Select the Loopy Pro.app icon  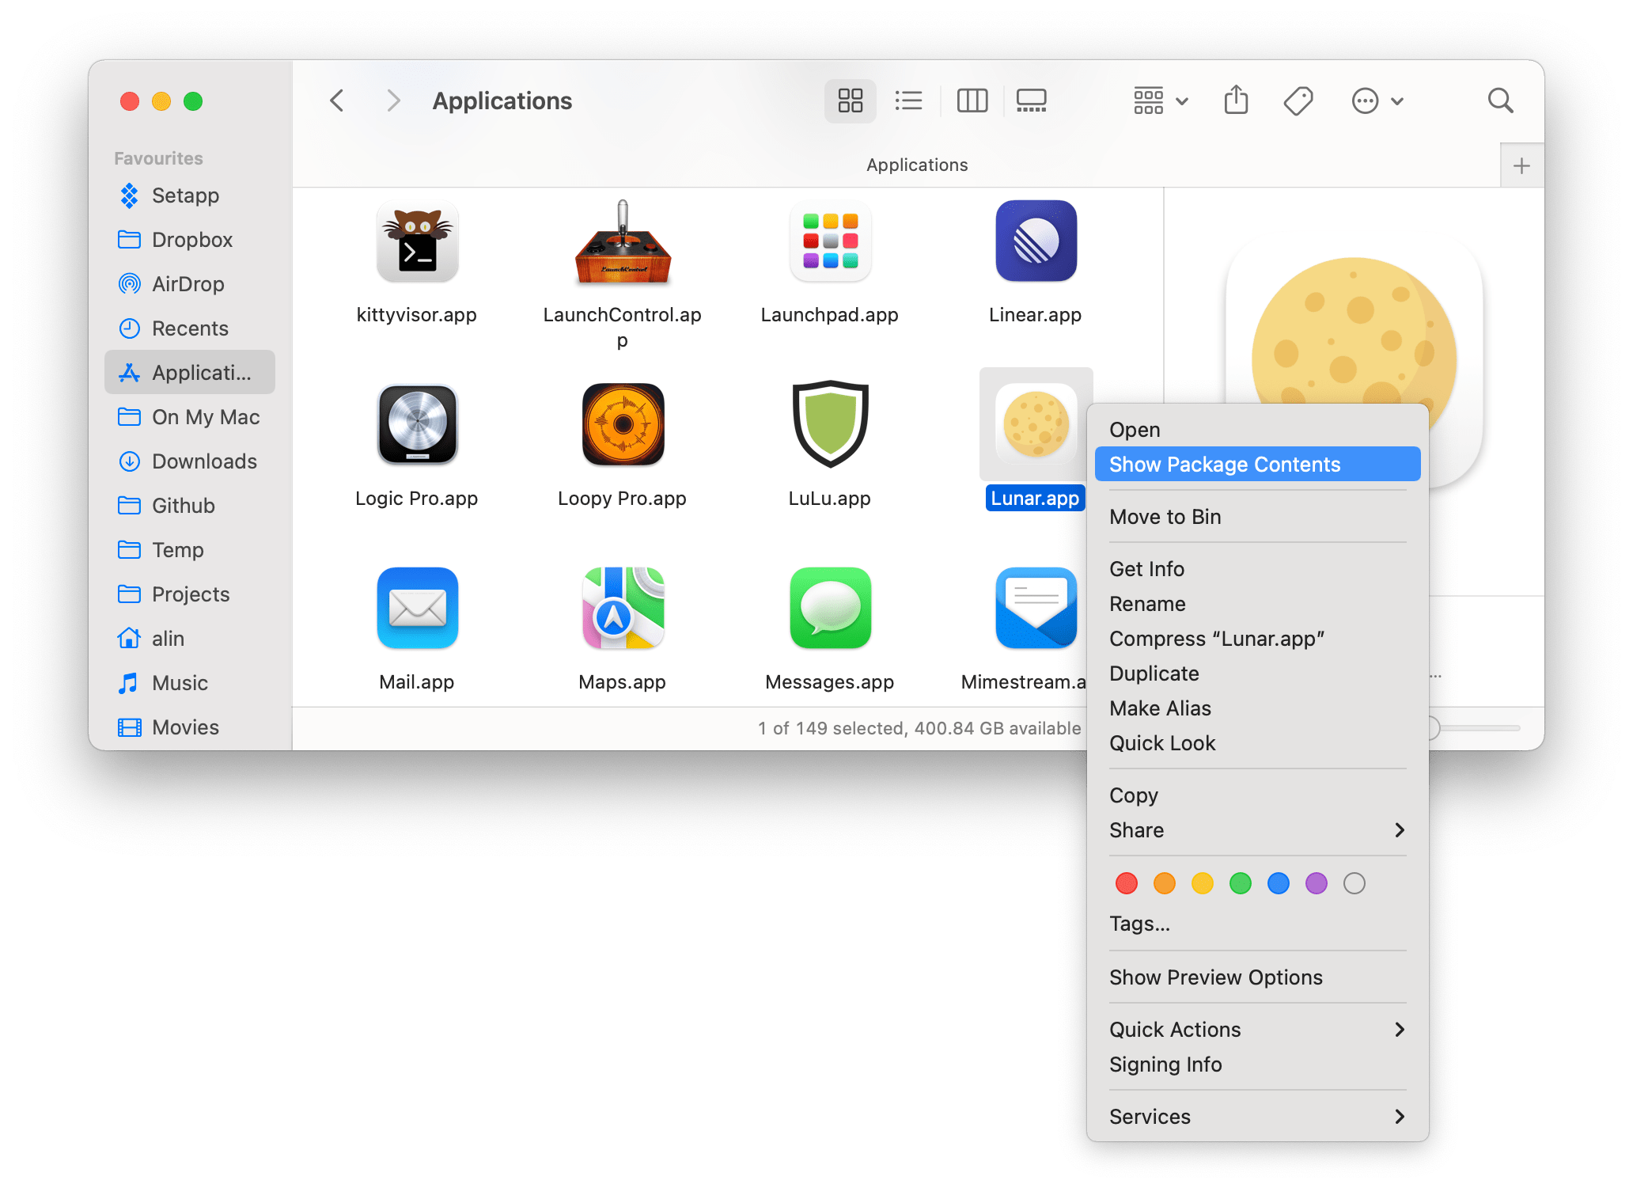(623, 425)
